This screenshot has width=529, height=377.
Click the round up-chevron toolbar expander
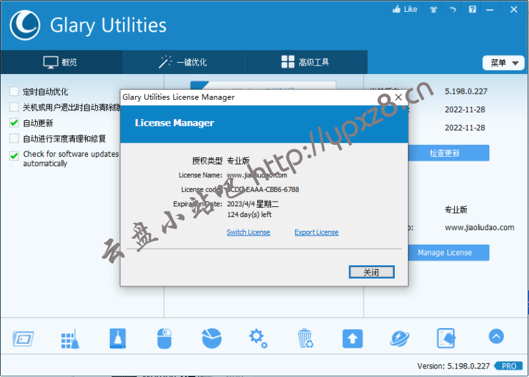pos(496,336)
